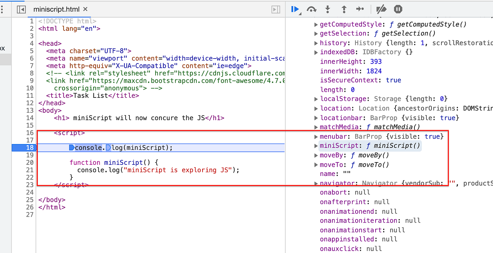Expand the navigator Navigator property

point(316,183)
